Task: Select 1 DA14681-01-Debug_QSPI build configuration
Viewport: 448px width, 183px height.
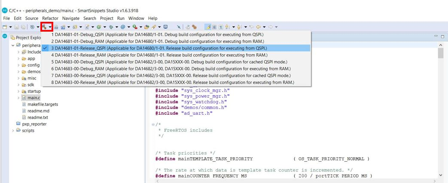Action: tap(176, 35)
